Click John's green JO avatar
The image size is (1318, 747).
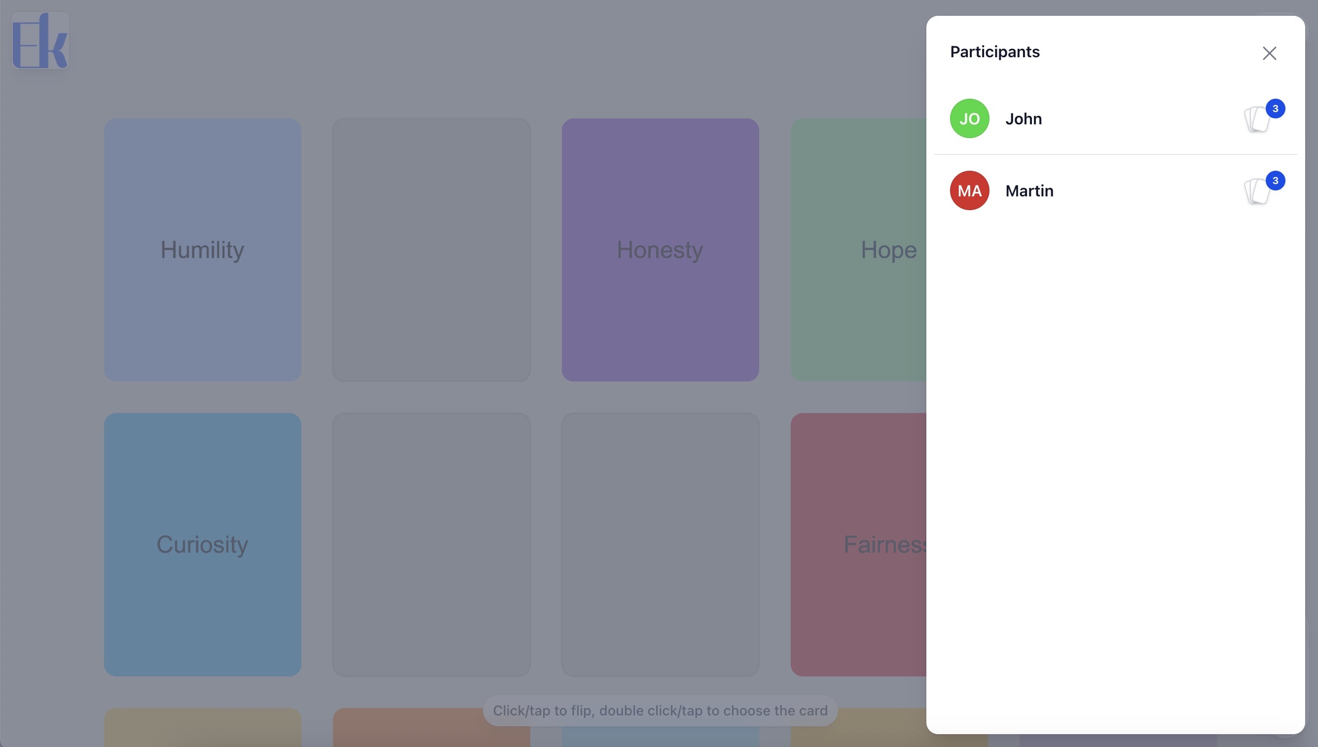pyautogui.click(x=969, y=118)
